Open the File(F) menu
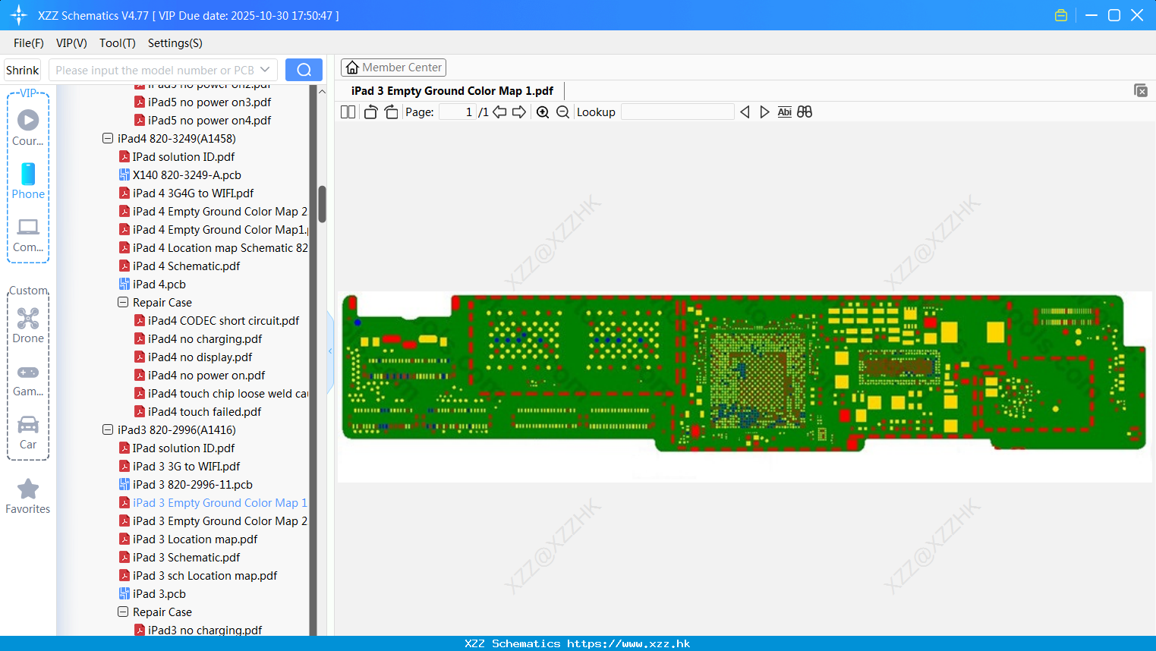The height and width of the screenshot is (651, 1156). pyautogui.click(x=29, y=43)
